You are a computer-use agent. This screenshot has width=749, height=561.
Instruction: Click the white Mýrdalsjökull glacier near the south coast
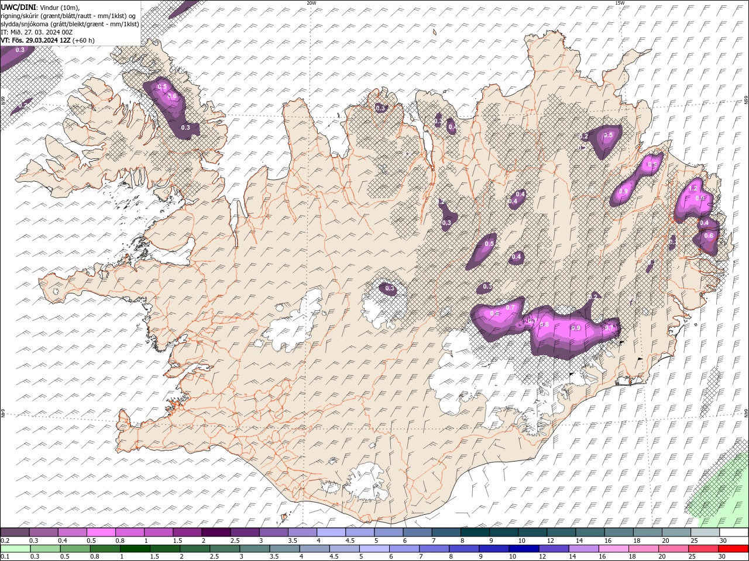click(366, 482)
